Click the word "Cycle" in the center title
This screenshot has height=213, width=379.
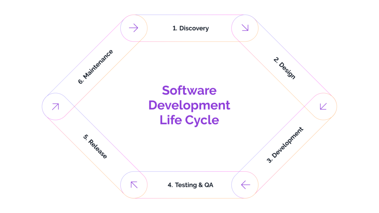[202, 120]
